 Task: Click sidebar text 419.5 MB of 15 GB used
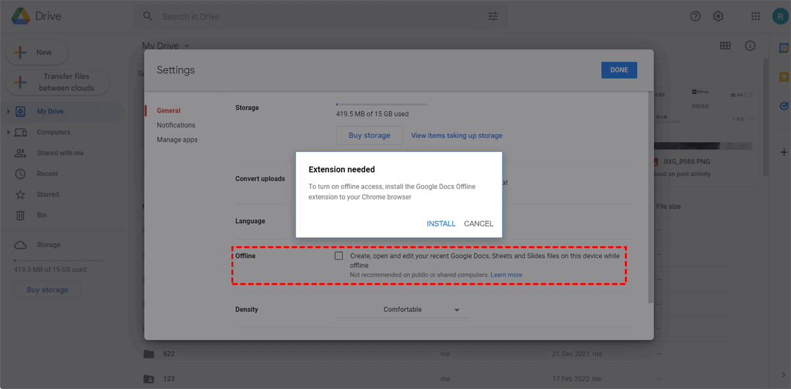50,270
